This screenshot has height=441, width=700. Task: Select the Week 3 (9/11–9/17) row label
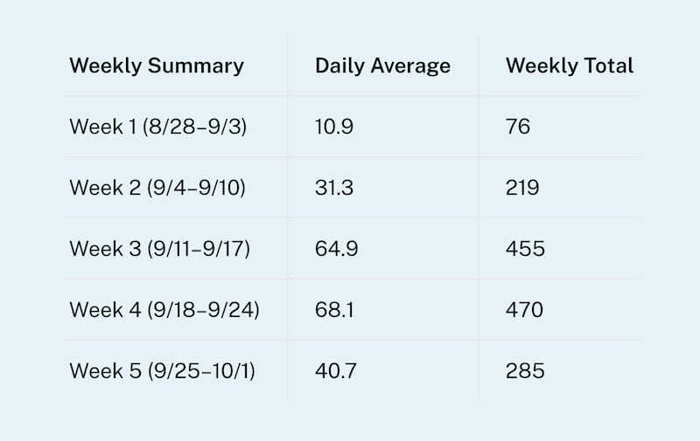160,249
